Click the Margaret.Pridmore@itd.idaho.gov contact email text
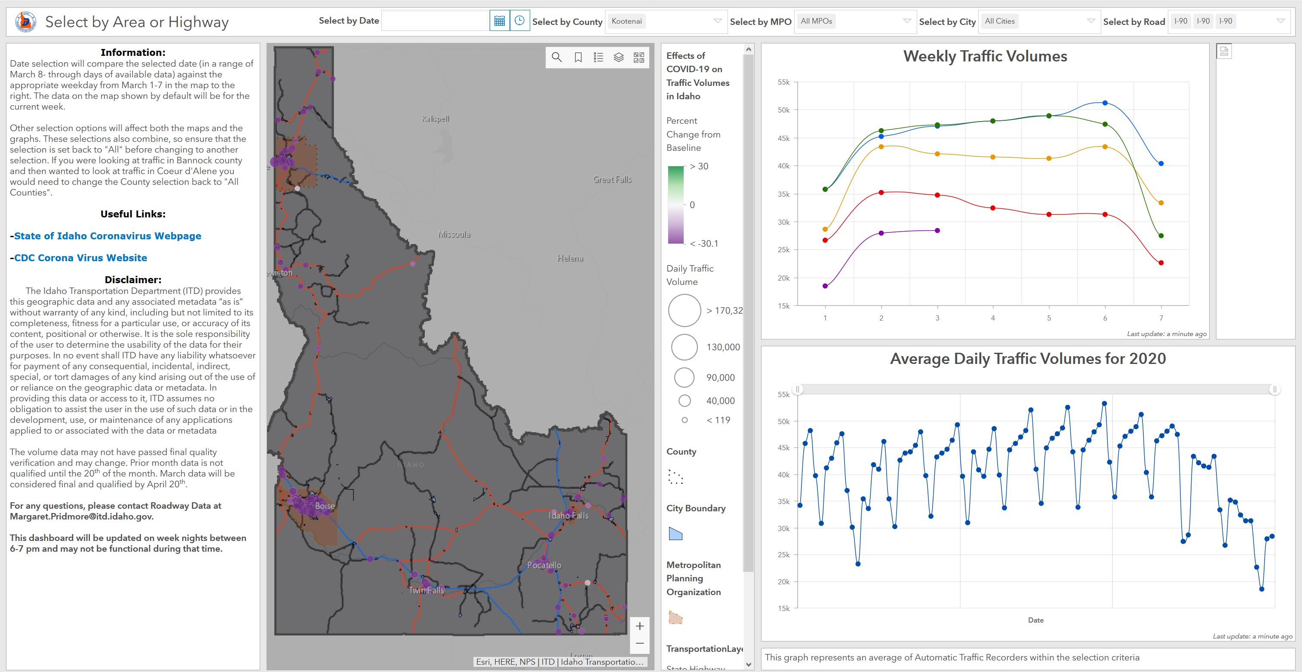The image size is (1302, 672). pyautogui.click(x=81, y=516)
